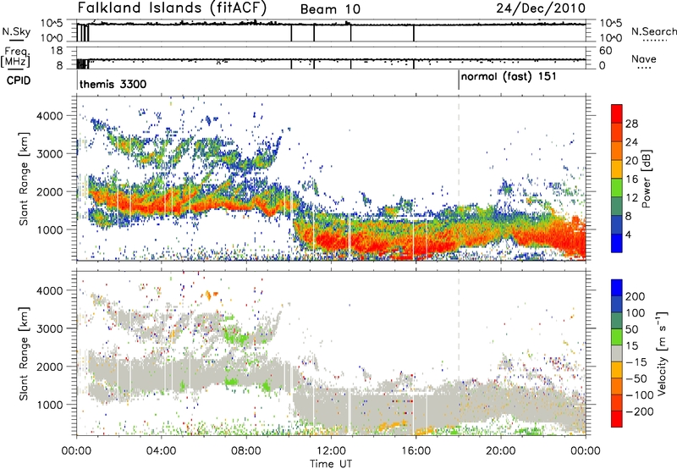This screenshot has width=677, height=469.
Task: Click the "08:00" time tick label
Action: (246, 451)
